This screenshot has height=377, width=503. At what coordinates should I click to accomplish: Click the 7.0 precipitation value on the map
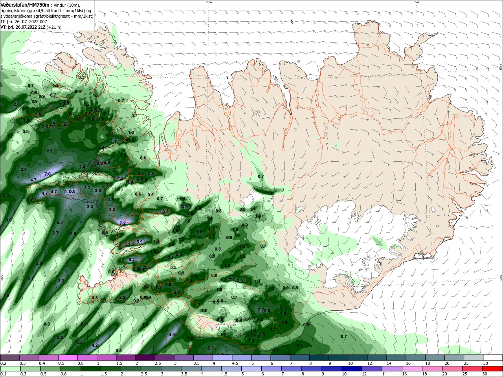point(48,174)
